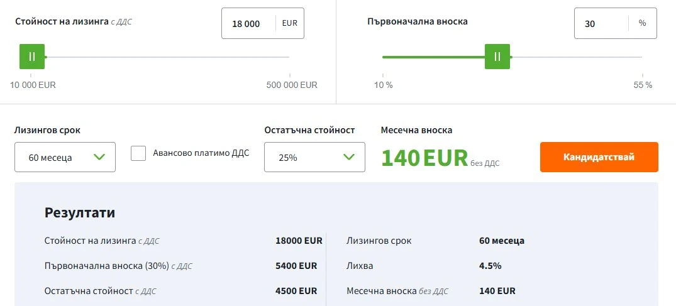This screenshot has height=306, width=676.
Task: Click the leasing value slider handle
Action: point(32,57)
